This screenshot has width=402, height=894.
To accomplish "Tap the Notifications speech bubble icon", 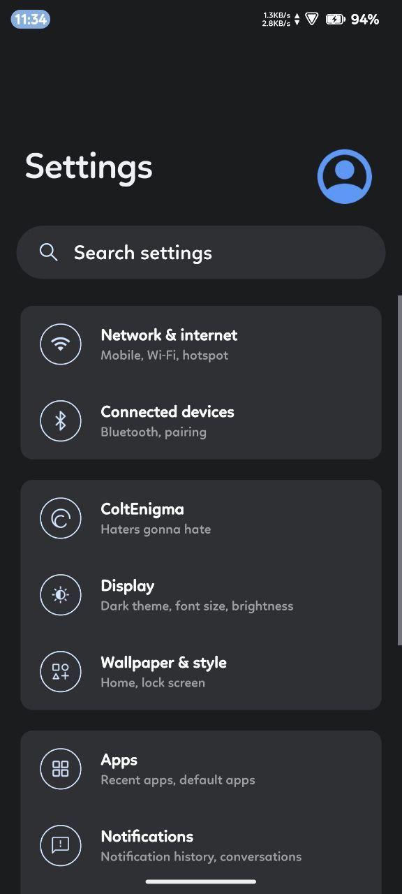I will coord(61,845).
